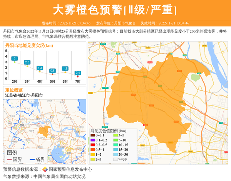This screenshot has height=181, width=231.
Task: Click the 2.3 km marker at 3时
Action: (27, 62)
